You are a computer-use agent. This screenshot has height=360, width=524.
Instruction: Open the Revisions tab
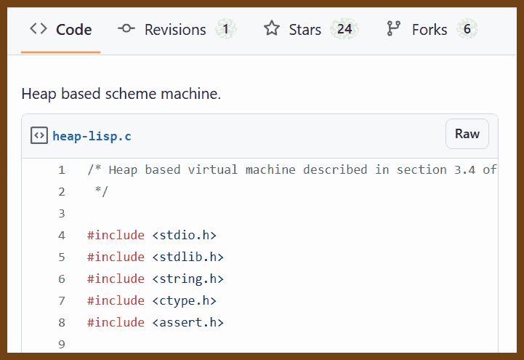(x=175, y=30)
